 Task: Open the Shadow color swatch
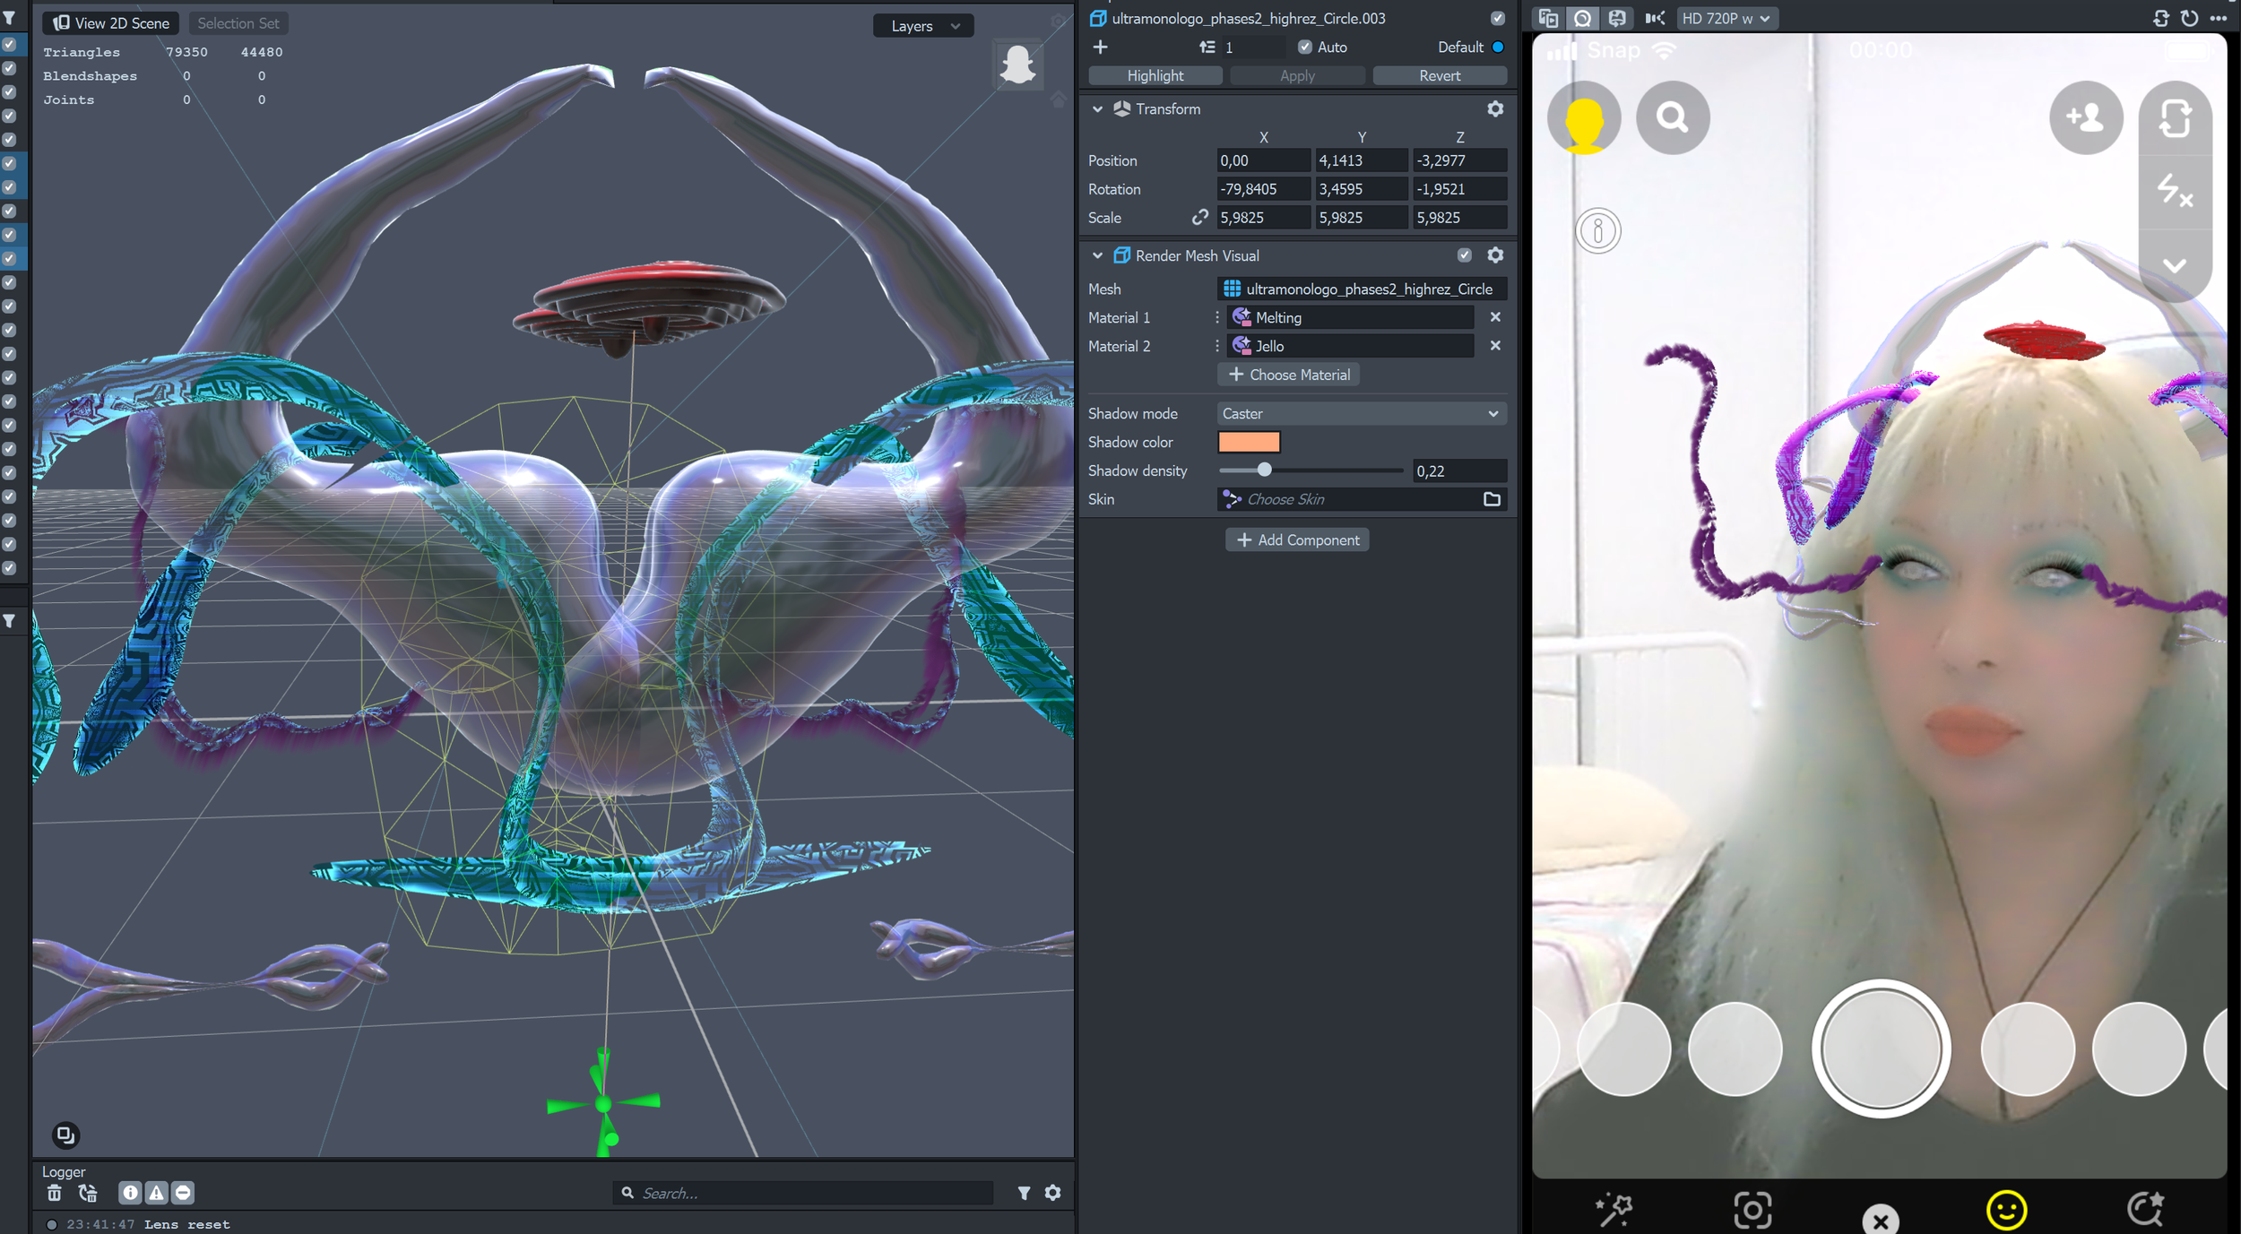click(1249, 442)
